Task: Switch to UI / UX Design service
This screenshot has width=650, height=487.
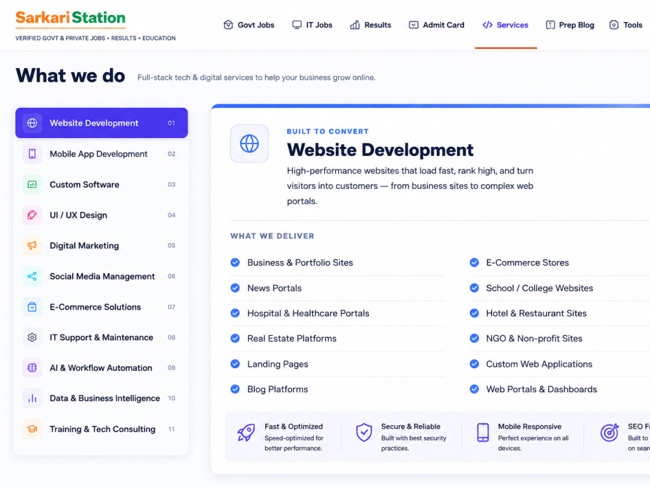Action: (101, 215)
